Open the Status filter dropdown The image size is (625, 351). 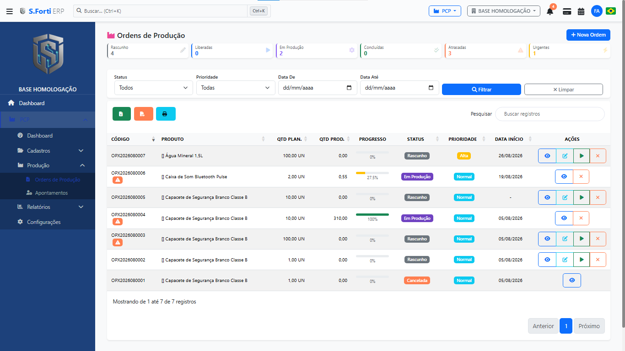[153, 88]
